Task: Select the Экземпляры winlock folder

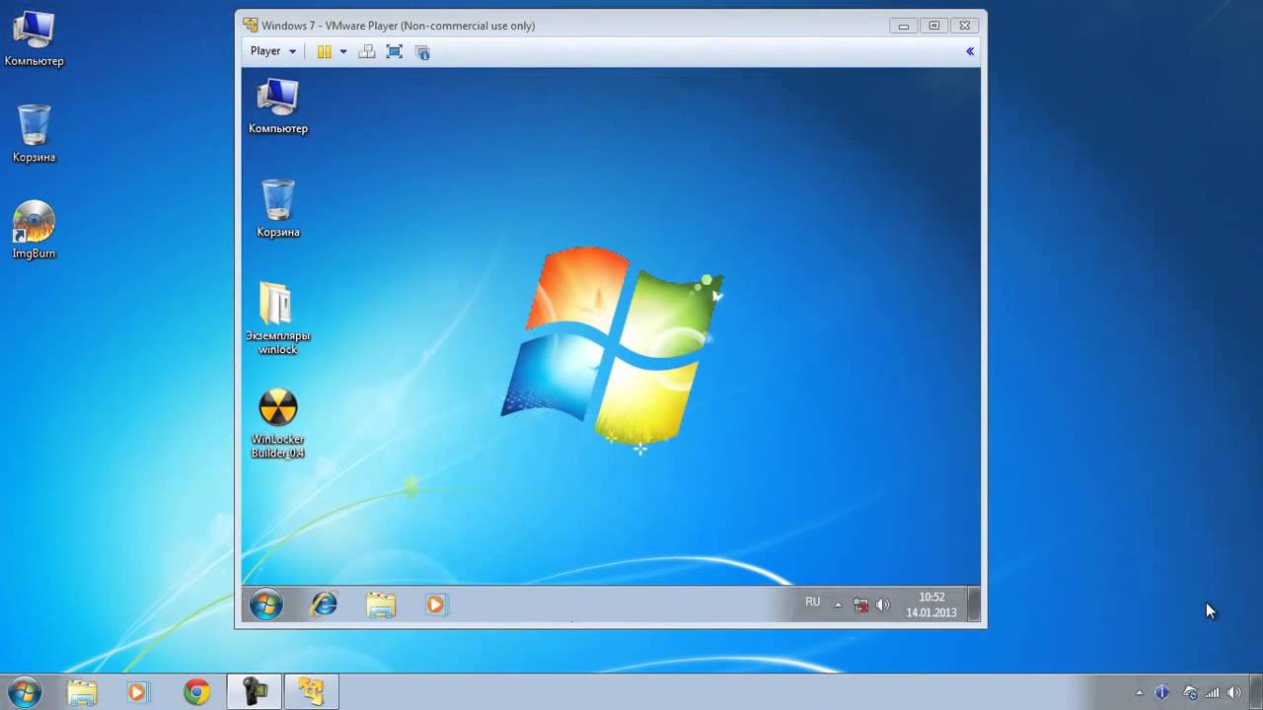Action: tap(277, 319)
